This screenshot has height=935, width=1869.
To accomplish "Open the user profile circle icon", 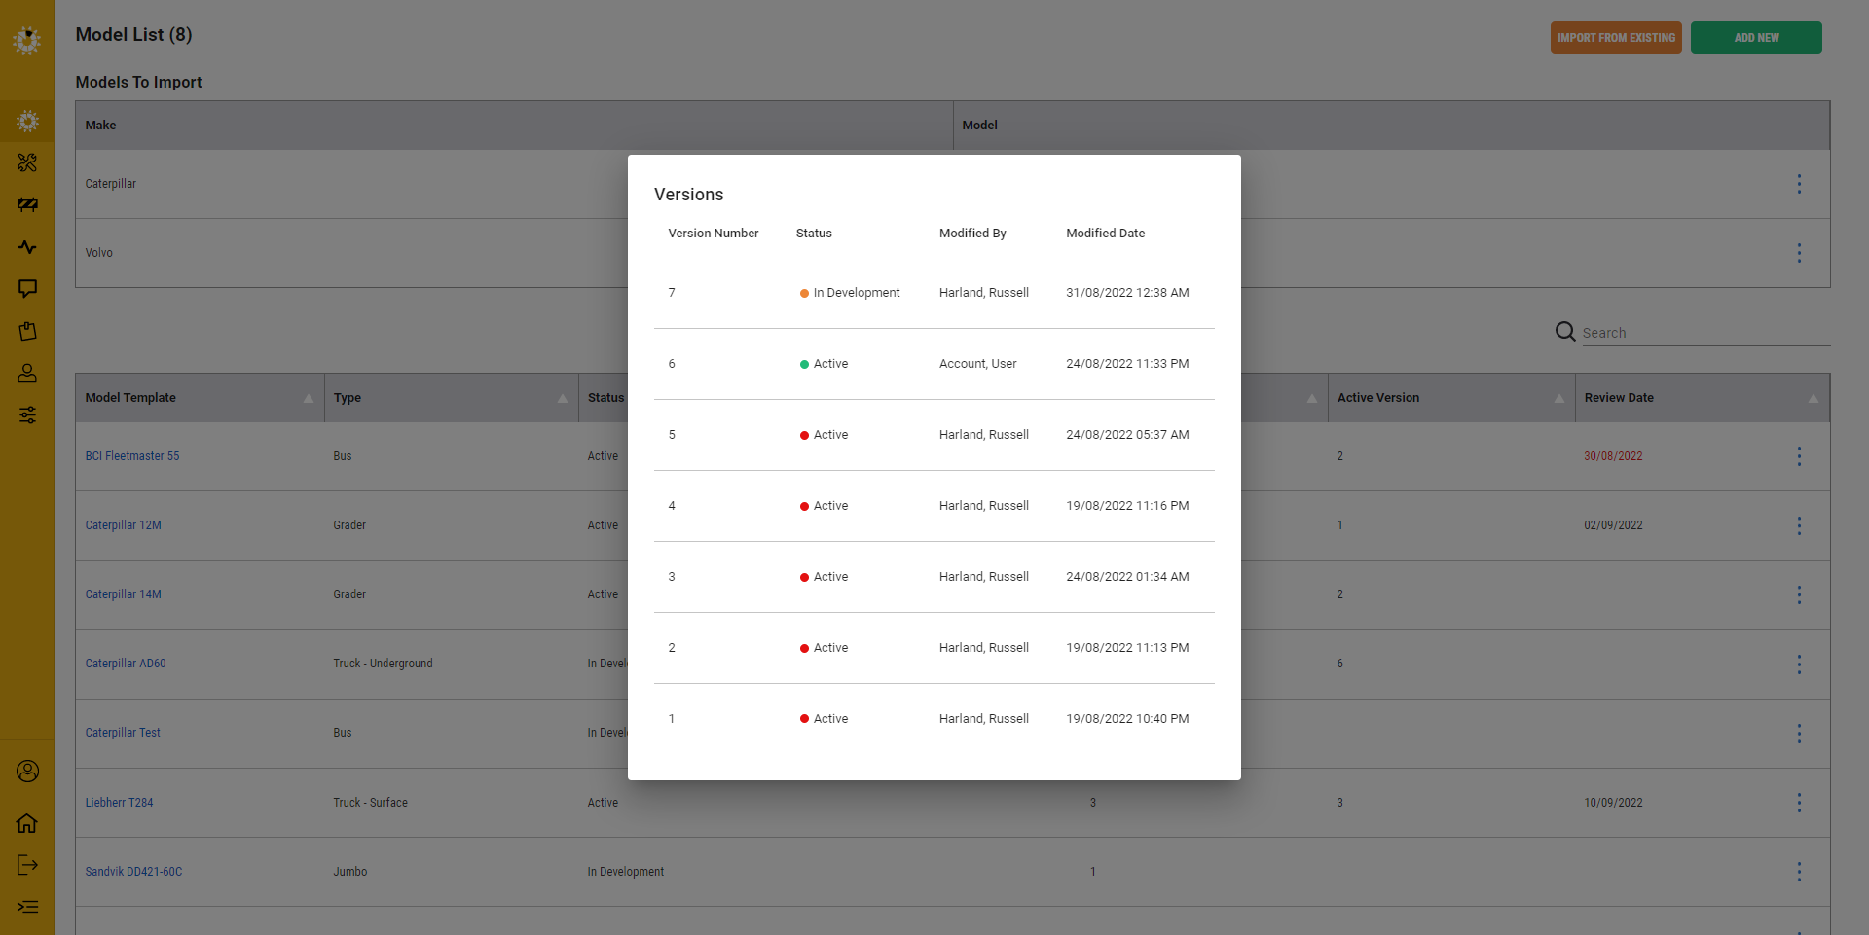I will tap(27, 772).
